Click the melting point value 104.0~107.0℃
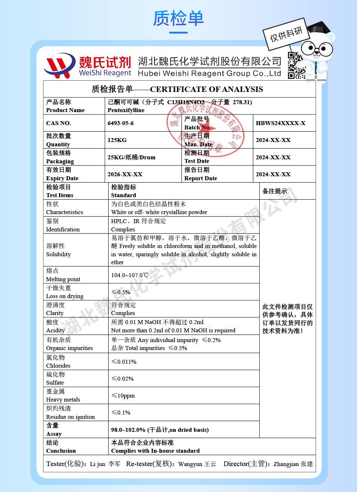 pyautogui.click(x=129, y=275)
